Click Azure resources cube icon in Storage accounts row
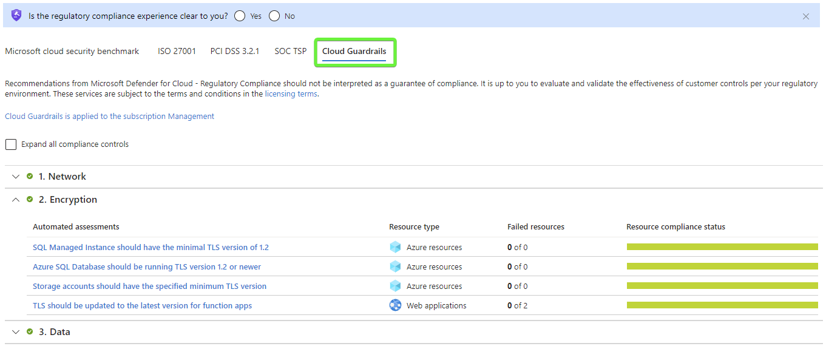Screen dimensions: 826x346 coord(395,286)
